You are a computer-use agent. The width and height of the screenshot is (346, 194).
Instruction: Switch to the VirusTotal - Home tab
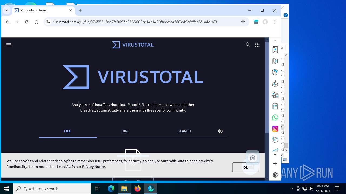pos(43,10)
